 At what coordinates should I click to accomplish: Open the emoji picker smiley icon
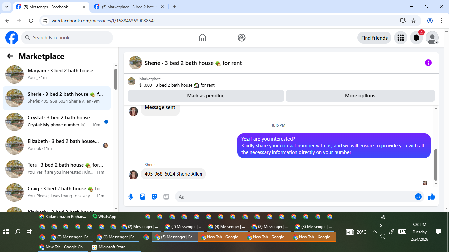pyautogui.click(x=418, y=197)
